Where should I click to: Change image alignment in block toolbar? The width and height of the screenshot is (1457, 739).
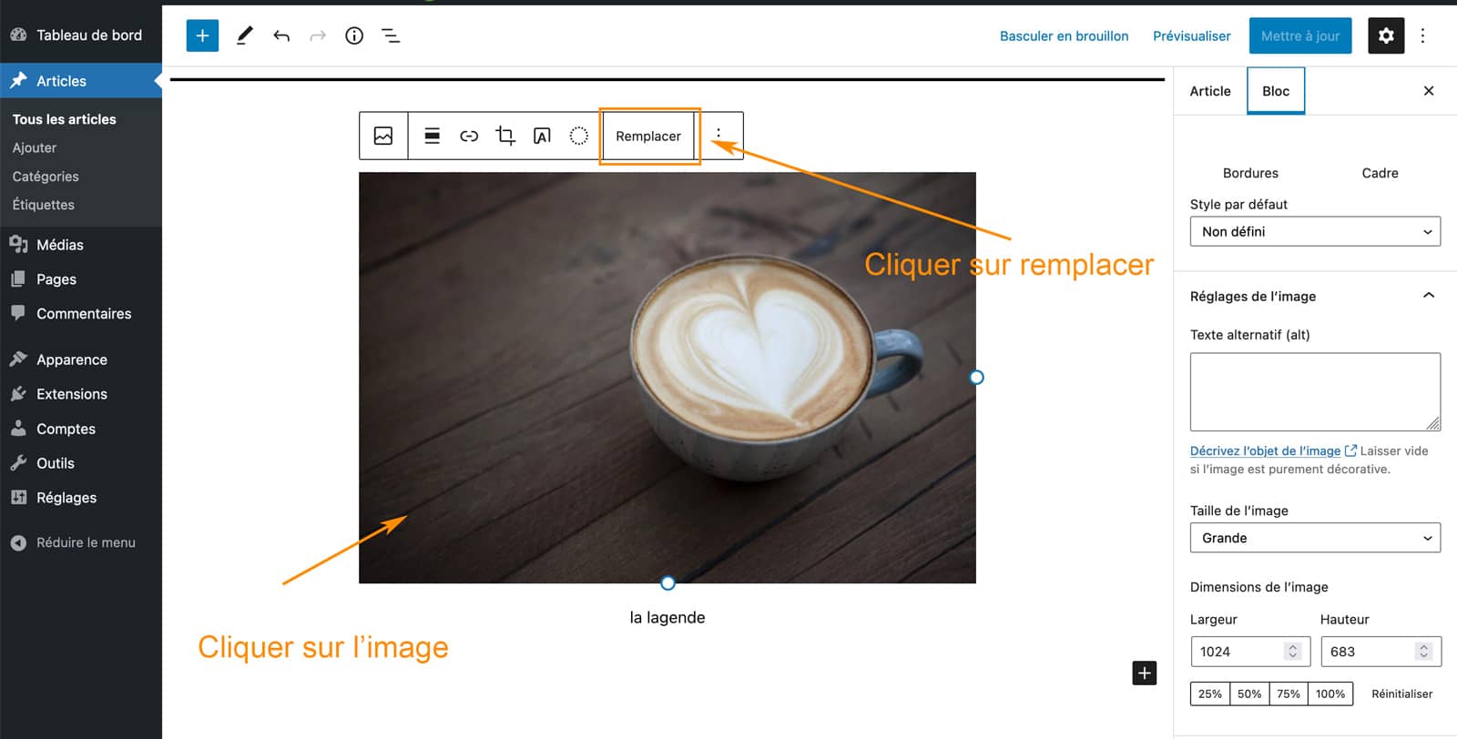433,136
